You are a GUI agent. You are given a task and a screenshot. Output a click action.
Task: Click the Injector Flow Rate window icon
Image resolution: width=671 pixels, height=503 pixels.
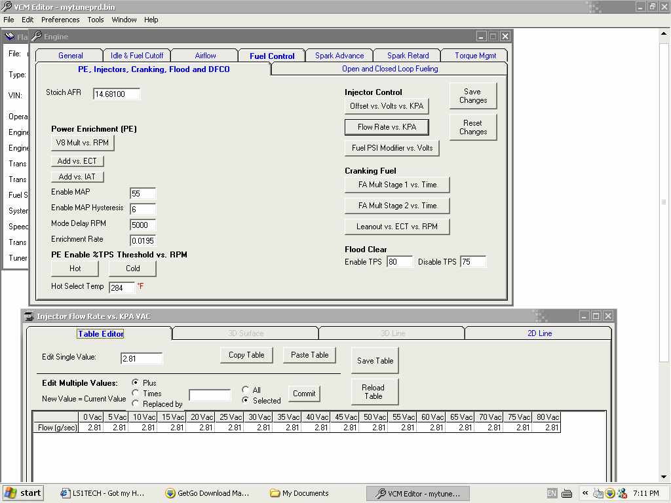coord(29,316)
